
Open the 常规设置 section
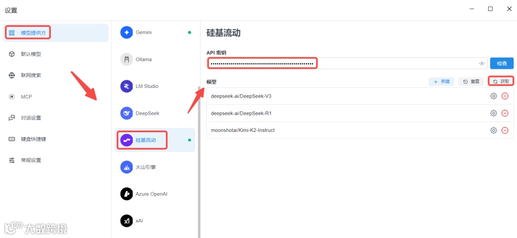pos(56,160)
